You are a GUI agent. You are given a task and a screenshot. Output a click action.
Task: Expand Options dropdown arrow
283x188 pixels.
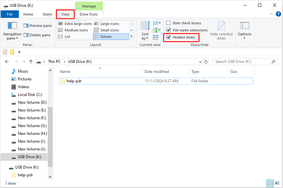[x=245, y=38]
